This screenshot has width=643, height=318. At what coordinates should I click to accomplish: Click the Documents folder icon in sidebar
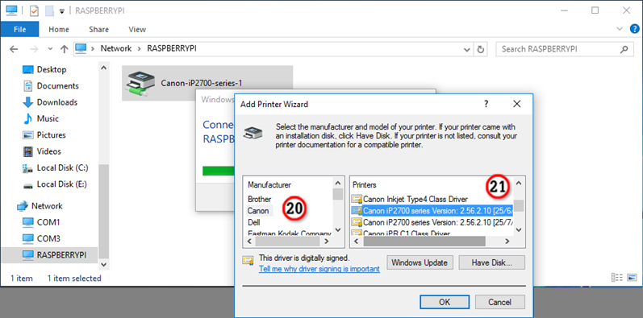tap(28, 86)
